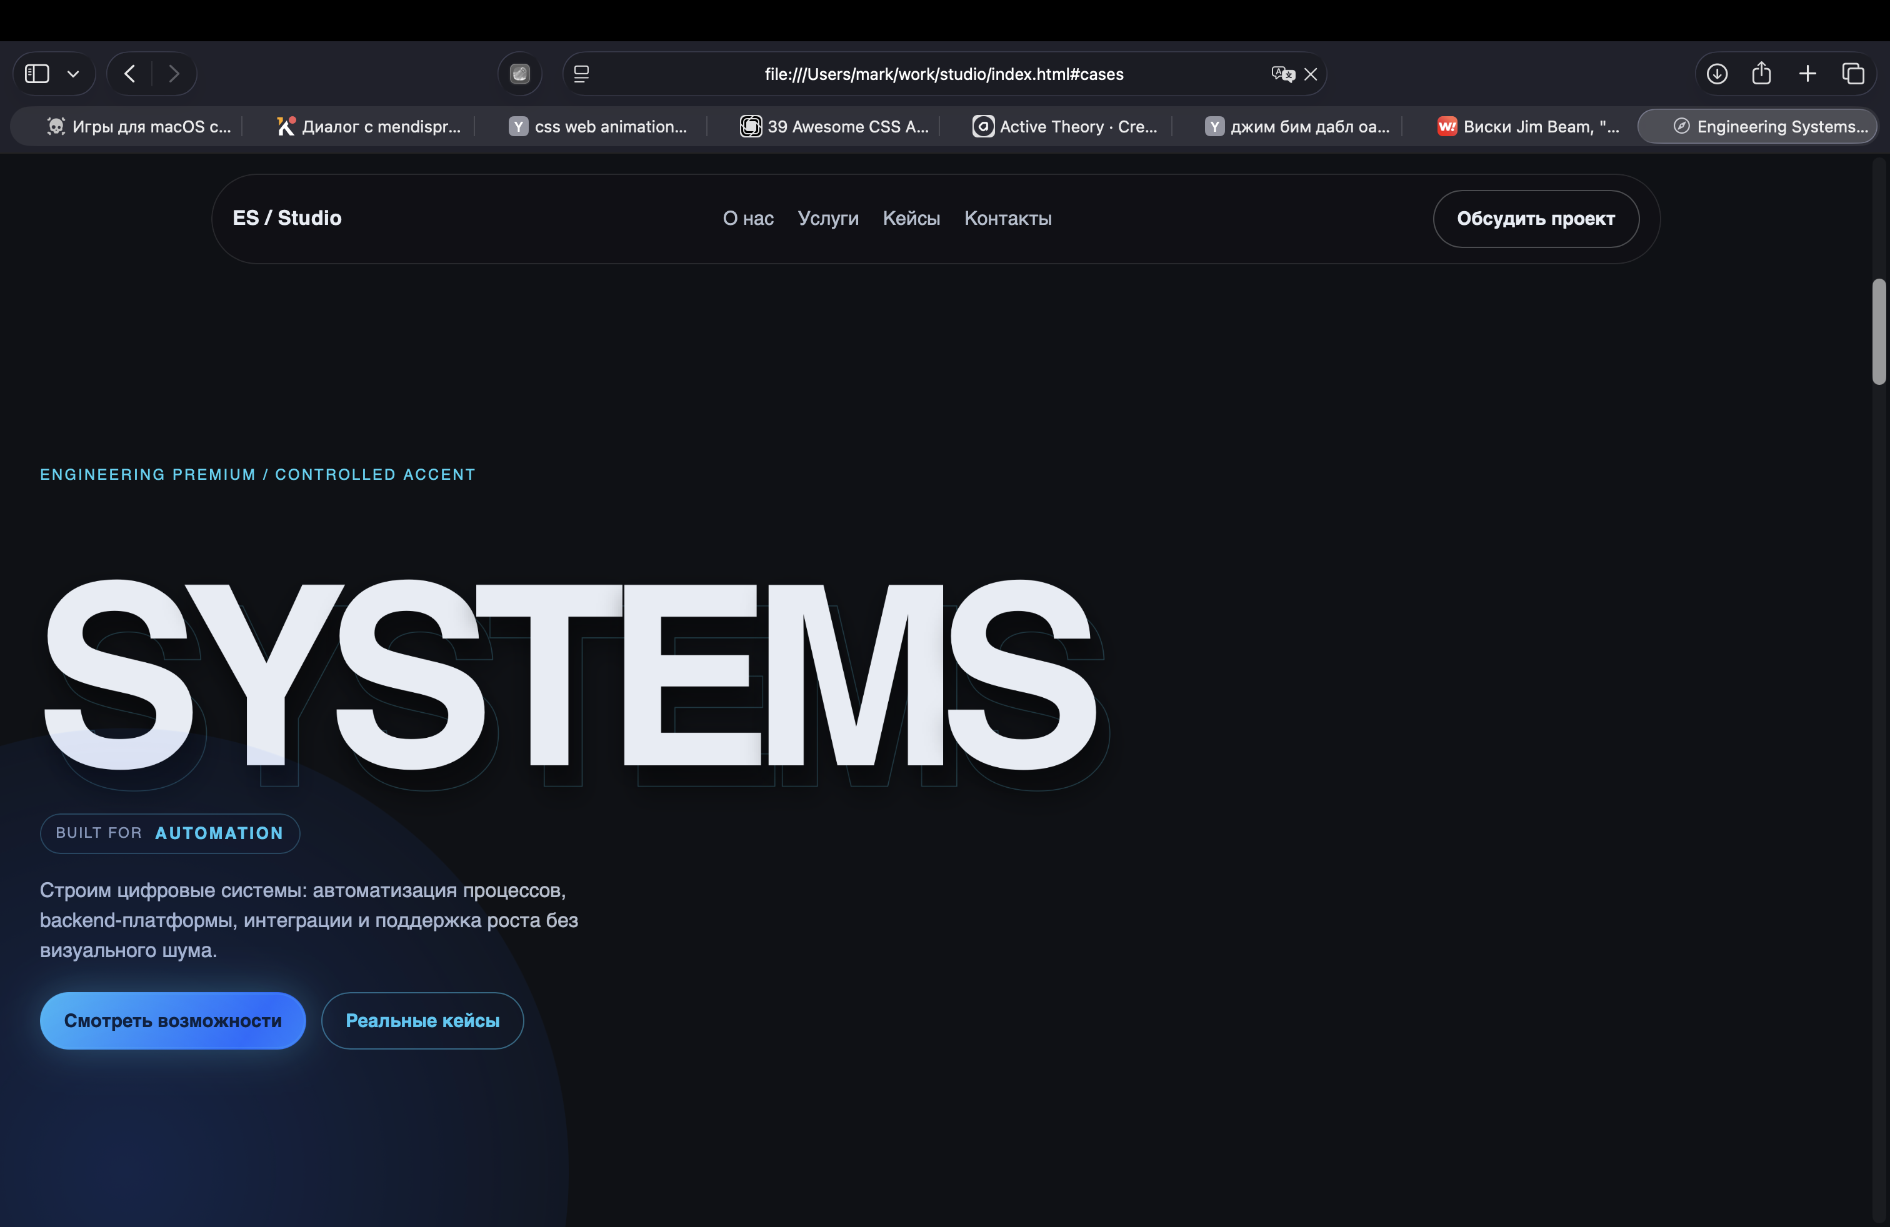Stop loading with the X icon
Screen dimensions: 1890x1227
click(x=1311, y=74)
